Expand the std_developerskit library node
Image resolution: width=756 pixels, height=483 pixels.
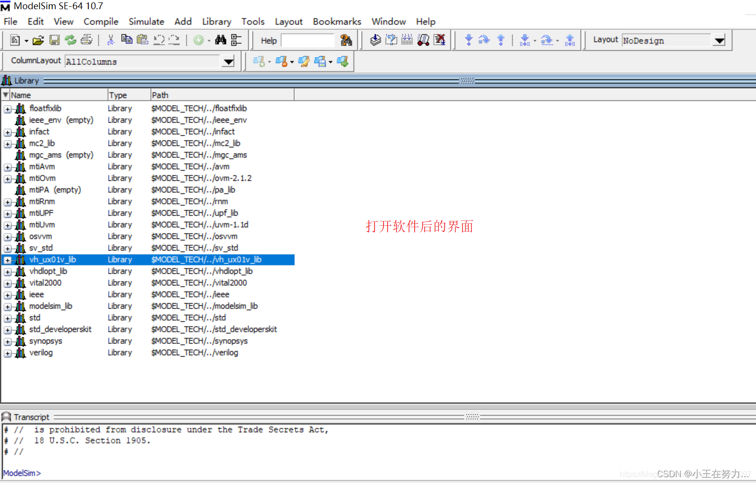[x=8, y=330]
